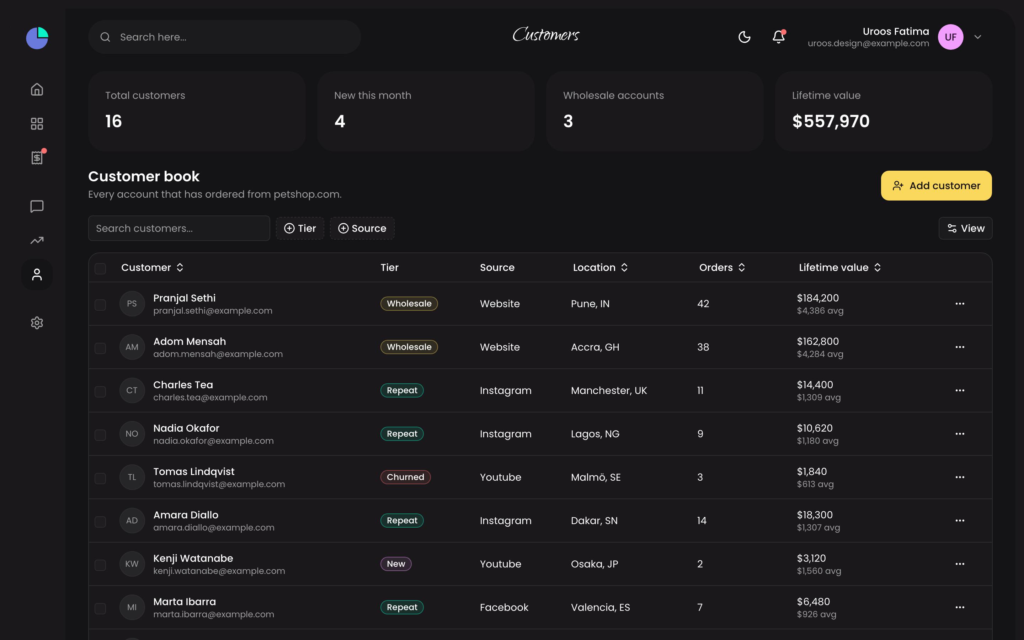The width and height of the screenshot is (1024, 640).
Task: Open row actions for Charles Tea
Action: coord(960,390)
